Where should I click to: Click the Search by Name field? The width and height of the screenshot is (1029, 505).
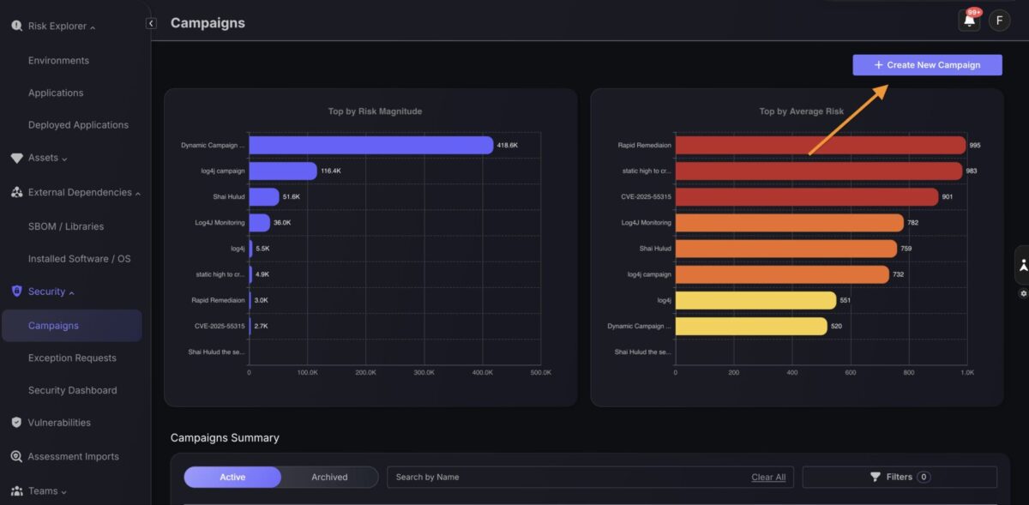pyautogui.click(x=566, y=478)
